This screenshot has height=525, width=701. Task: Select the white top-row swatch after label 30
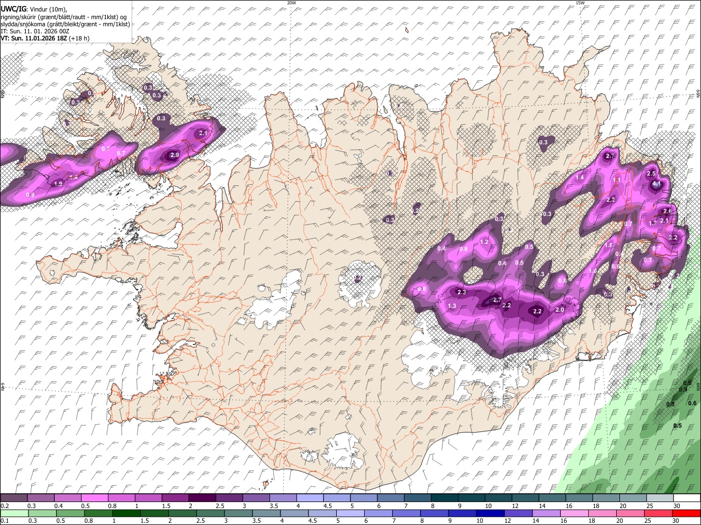tap(686, 498)
